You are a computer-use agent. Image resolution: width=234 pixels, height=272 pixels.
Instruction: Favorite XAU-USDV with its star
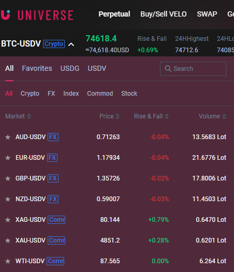pos(8,240)
